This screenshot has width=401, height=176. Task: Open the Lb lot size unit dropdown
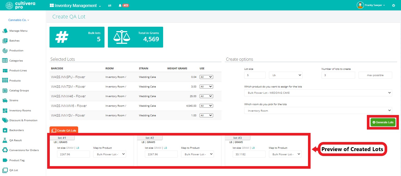point(286,75)
